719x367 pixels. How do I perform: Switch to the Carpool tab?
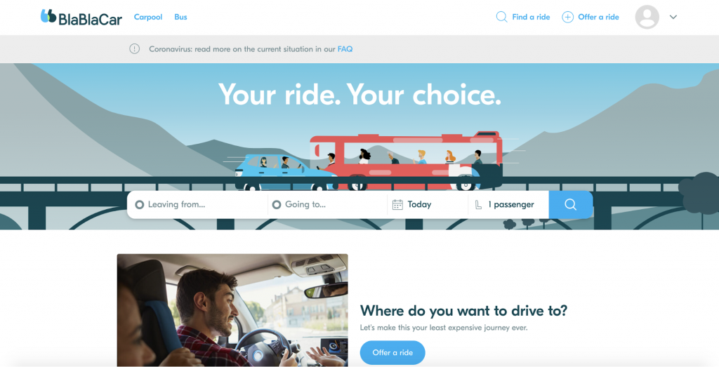[148, 17]
